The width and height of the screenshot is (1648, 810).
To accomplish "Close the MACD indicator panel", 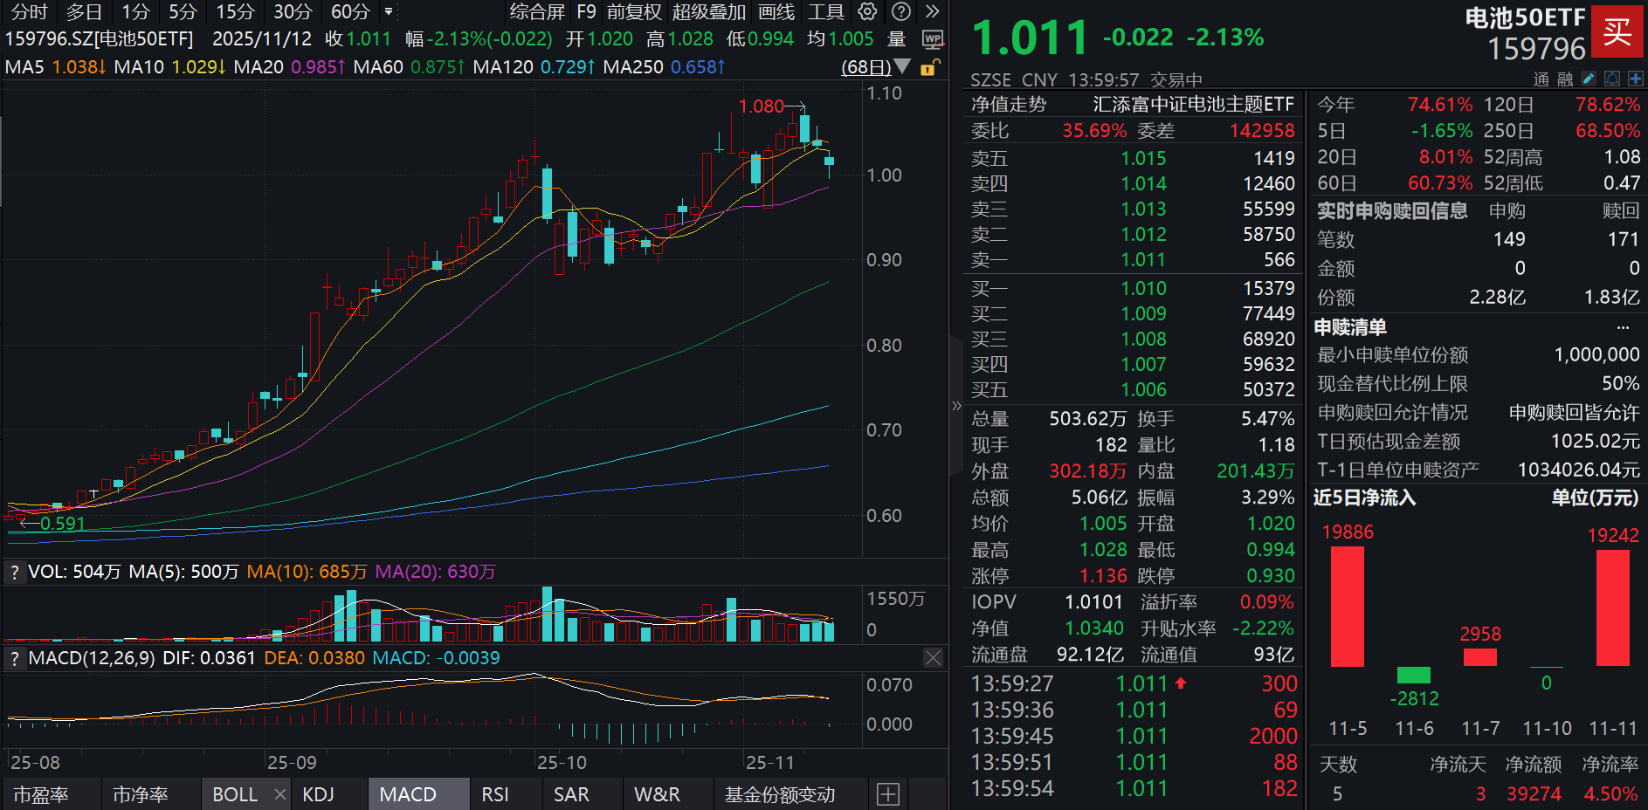I will pos(933,657).
